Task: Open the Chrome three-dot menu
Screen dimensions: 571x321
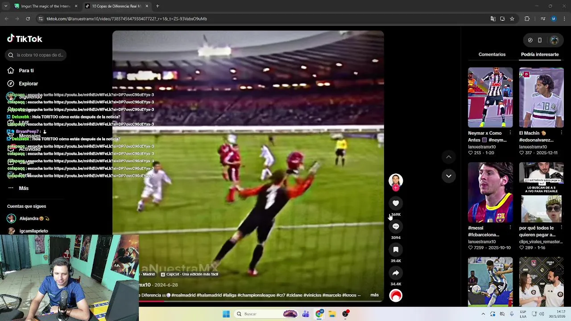Action: point(565,19)
